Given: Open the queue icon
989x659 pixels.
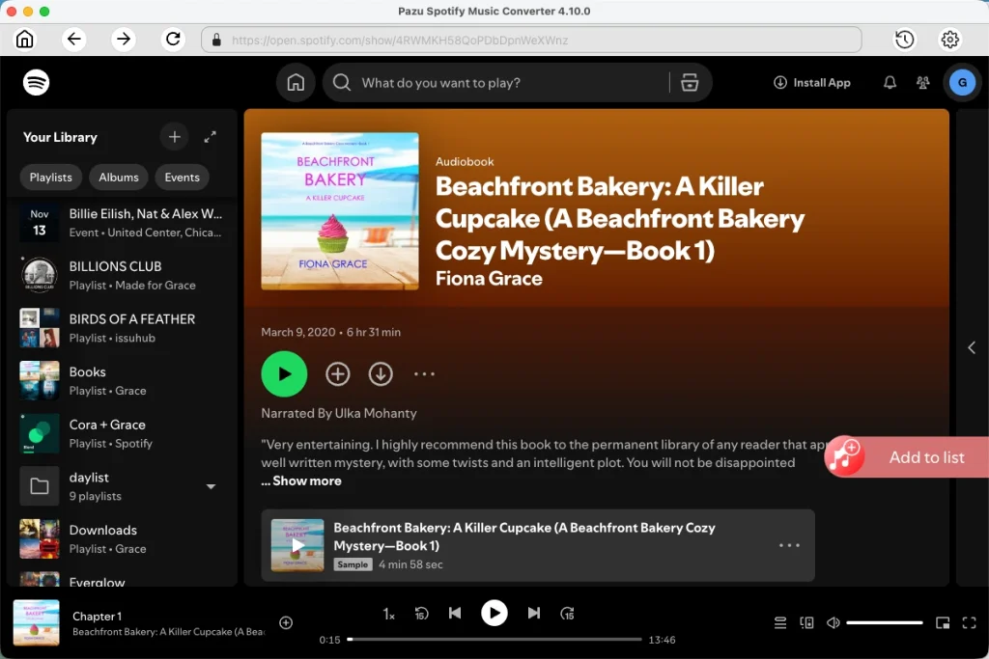Looking at the screenshot, I should click(x=780, y=622).
